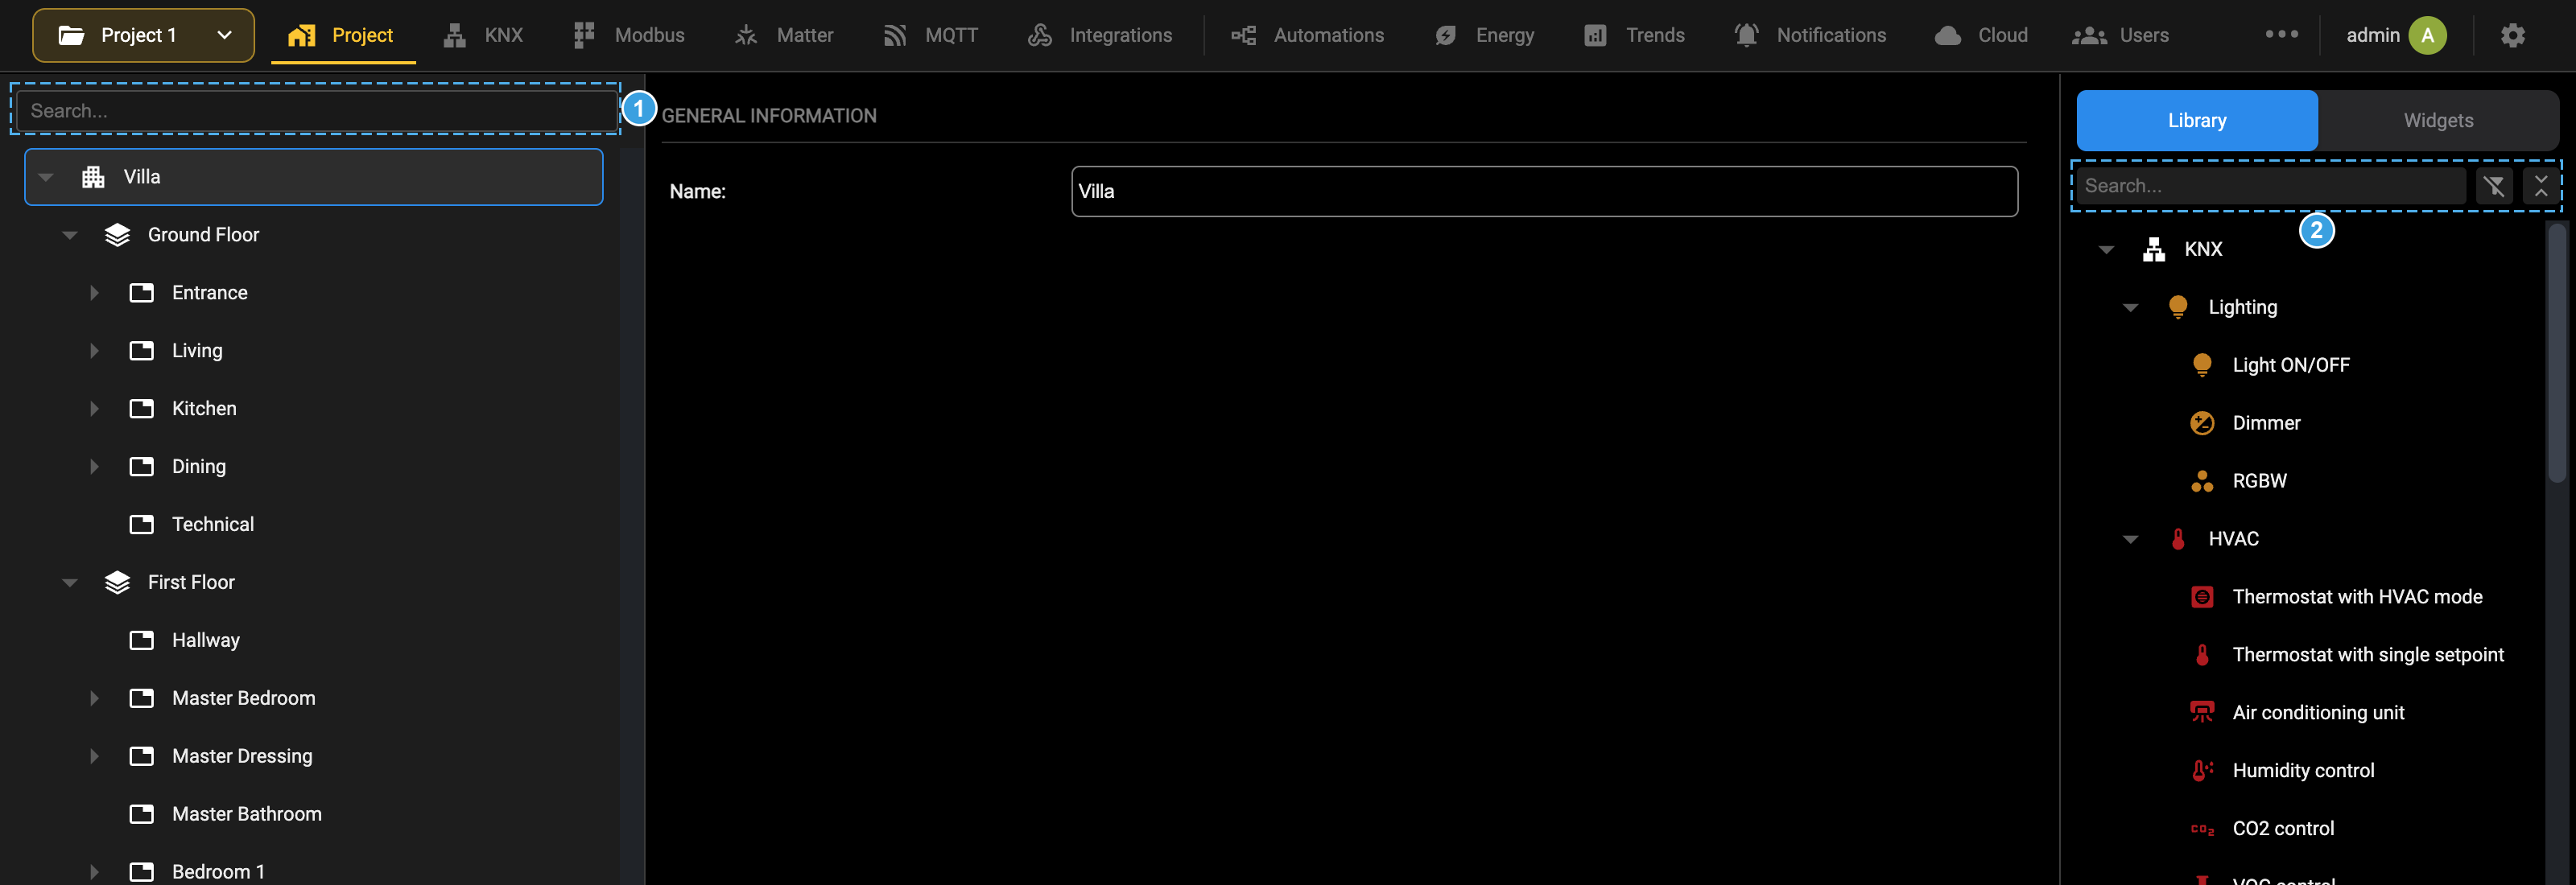The width and height of the screenshot is (2576, 885).
Task: Open the Integrations section
Action: tap(1099, 35)
